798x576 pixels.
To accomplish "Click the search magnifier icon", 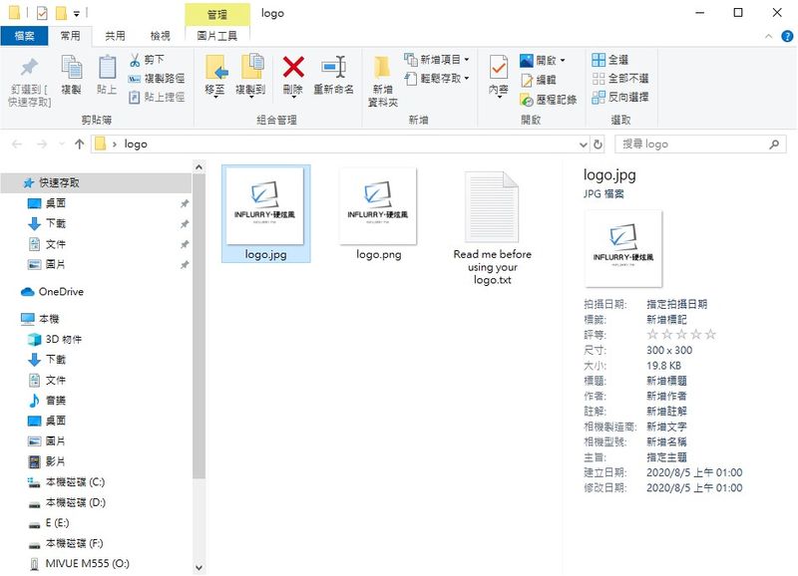I will point(774,144).
